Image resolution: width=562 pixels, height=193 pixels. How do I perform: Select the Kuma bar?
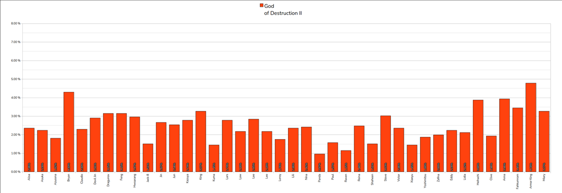pyautogui.click(x=214, y=158)
